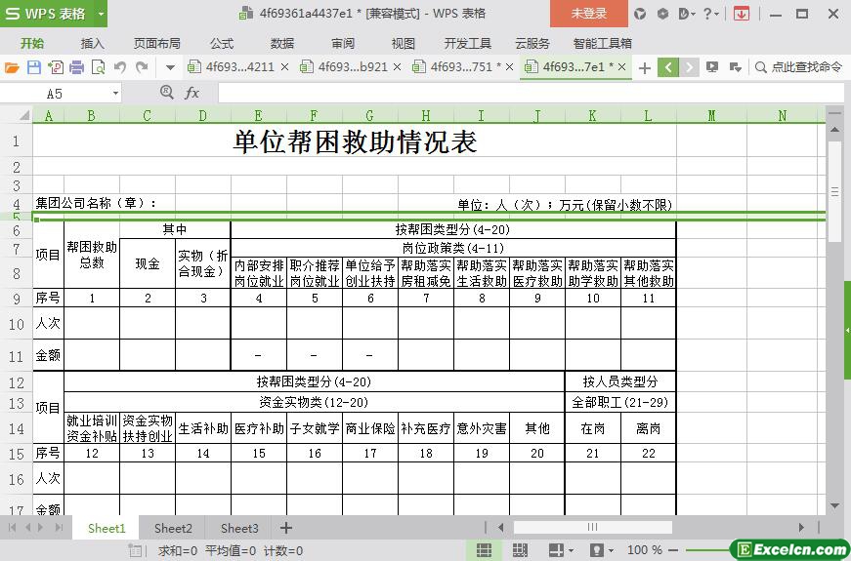The height and width of the screenshot is (561, 851).
Task: Click the 未登录 login button
Action: (x=588, y=14)
